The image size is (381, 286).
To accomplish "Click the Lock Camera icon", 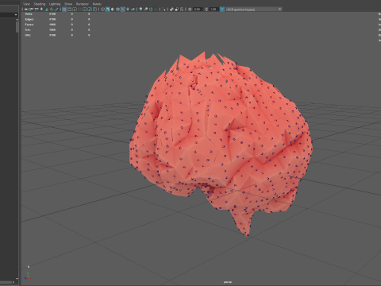I will coord(31,10).
